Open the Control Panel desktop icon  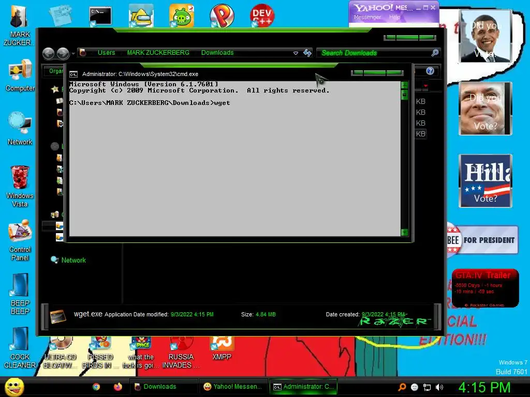pos(20,240)
